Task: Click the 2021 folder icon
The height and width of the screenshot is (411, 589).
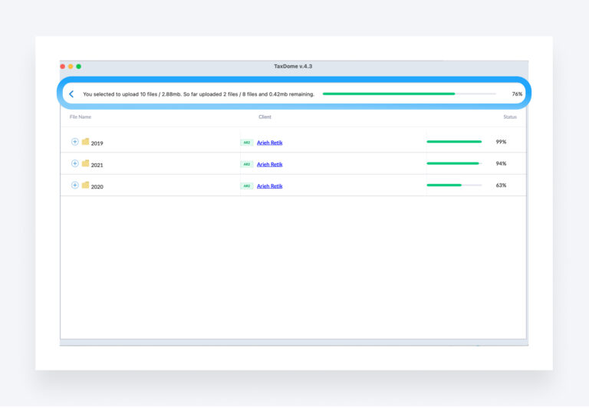Action: tap(86, 163)
